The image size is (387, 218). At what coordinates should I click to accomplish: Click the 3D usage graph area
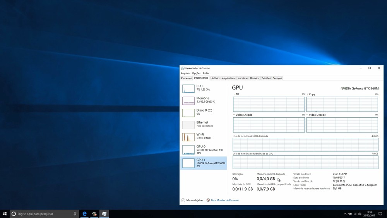[x=269, y=104]
